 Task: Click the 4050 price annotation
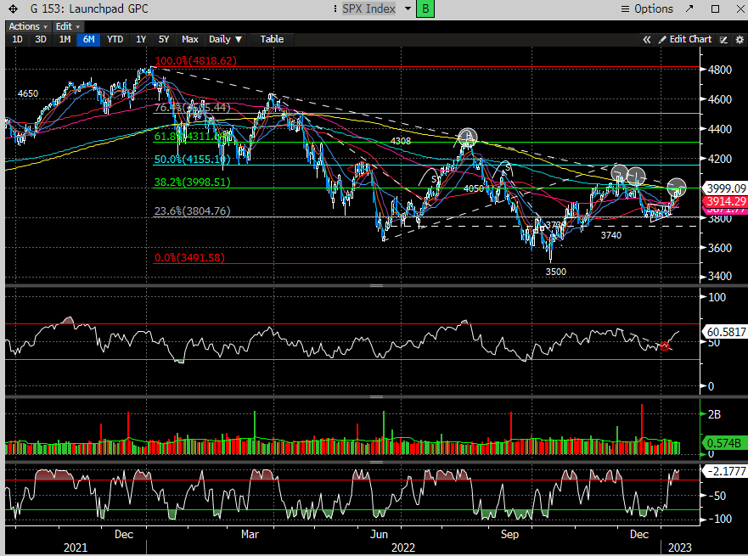coord(474,188)
